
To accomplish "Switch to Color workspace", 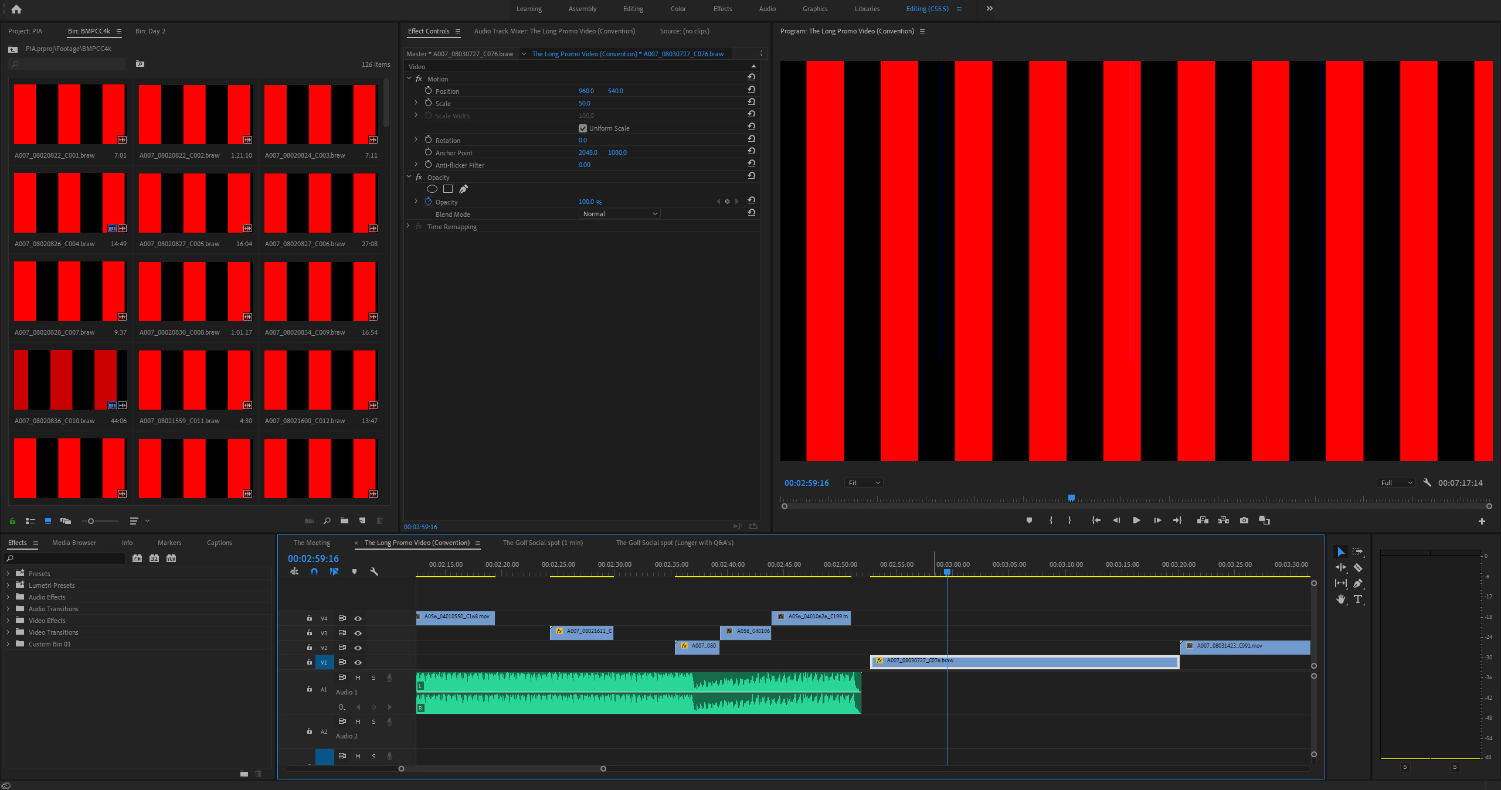I will (678, 9).
